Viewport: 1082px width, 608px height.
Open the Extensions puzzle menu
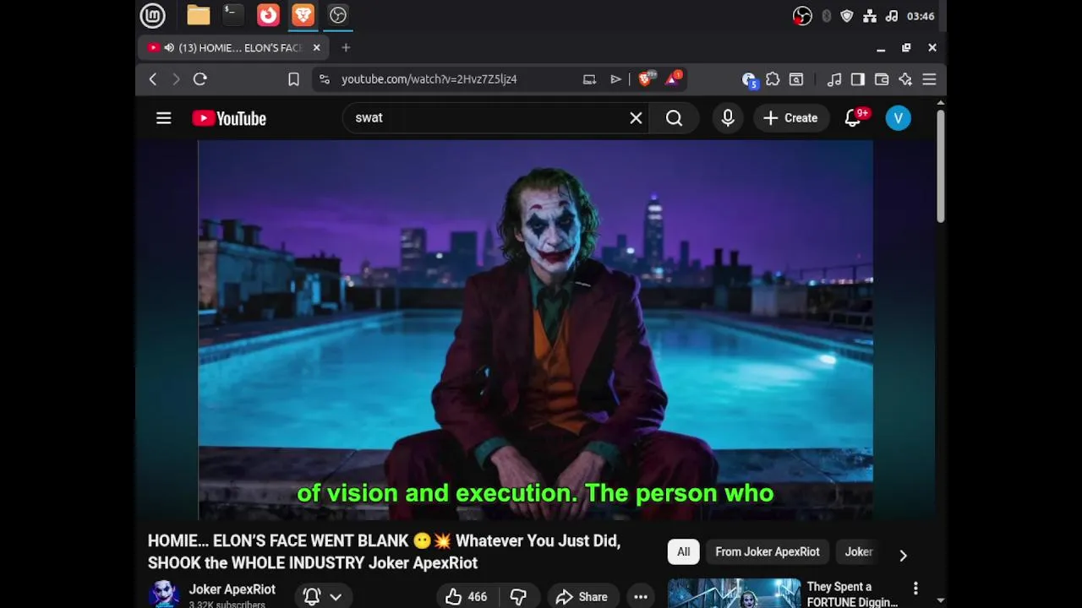point(773,79)
